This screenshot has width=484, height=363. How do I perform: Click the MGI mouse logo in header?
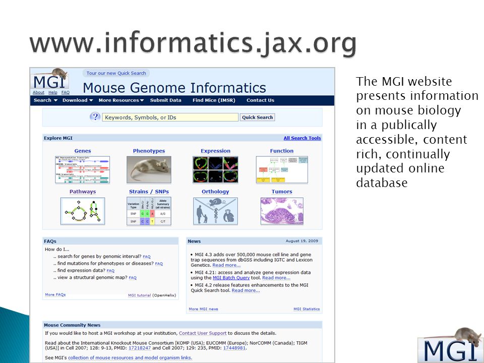50,79
